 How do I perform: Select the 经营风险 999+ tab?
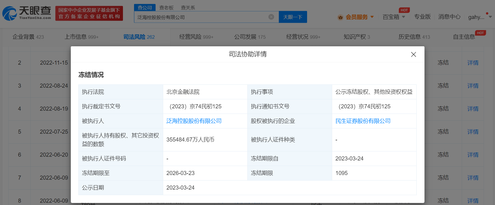pyautogui.click(x=196, y=37)
